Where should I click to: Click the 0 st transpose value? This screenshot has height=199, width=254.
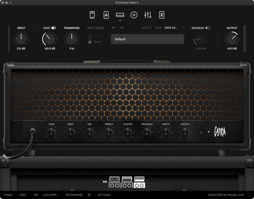tap(72, 48)
